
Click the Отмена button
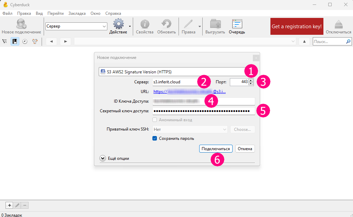(x=245, y=149)
